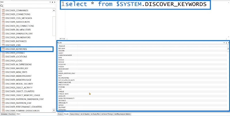This screenshot has width=230, height=116.
Task: Click the table icon beside DISCOVER_OBJECT_ACTIVITY
Action: tap(3, 88)
